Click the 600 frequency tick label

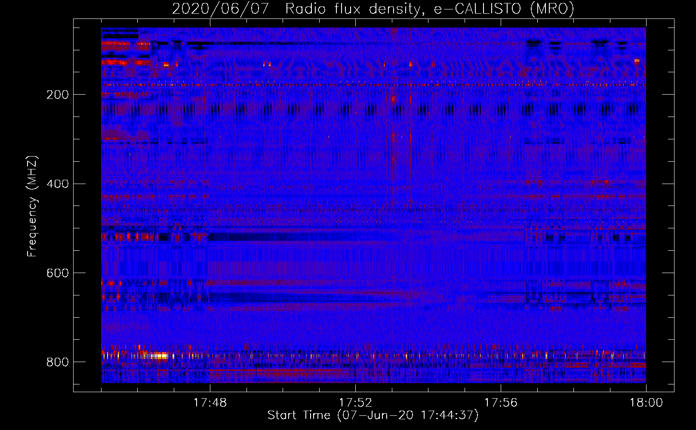point(58,273)
